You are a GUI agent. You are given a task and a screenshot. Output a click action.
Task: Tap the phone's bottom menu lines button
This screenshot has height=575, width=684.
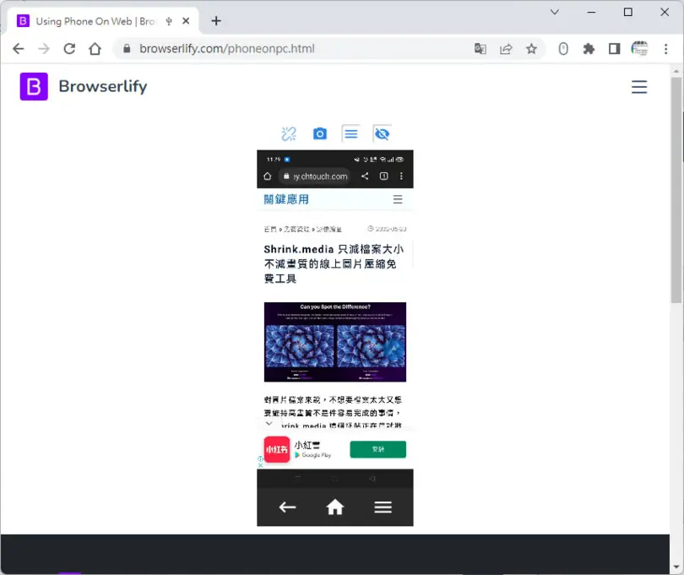pos(383,507)
